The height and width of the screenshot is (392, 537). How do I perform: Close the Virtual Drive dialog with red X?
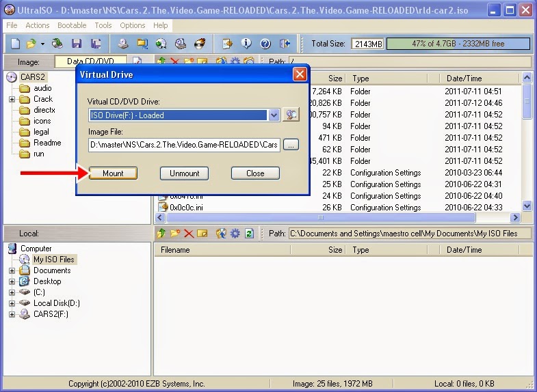coord(300,74)
